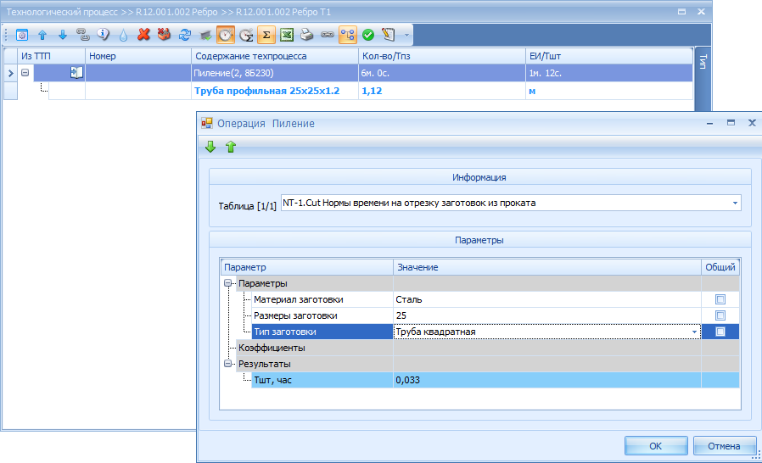
Task: Toggle the sigma sum icon
Action: (x=266, y=35)
